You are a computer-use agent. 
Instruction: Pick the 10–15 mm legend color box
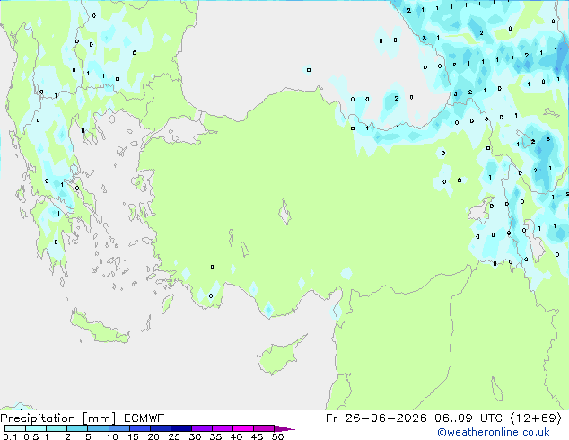point(118,428)
